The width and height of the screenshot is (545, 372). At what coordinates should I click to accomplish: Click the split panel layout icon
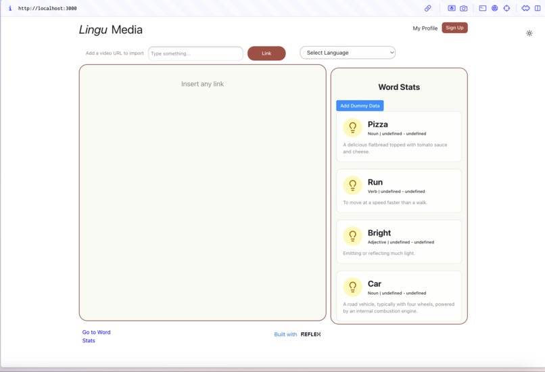click(x=538, y=8)
